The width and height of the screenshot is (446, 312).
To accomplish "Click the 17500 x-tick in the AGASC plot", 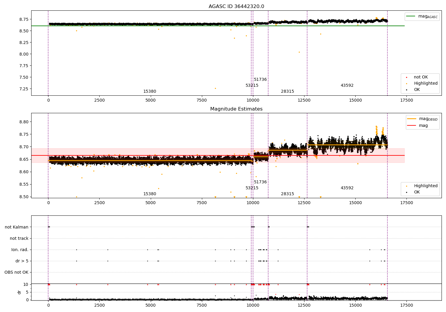I will tap(406, 100).
